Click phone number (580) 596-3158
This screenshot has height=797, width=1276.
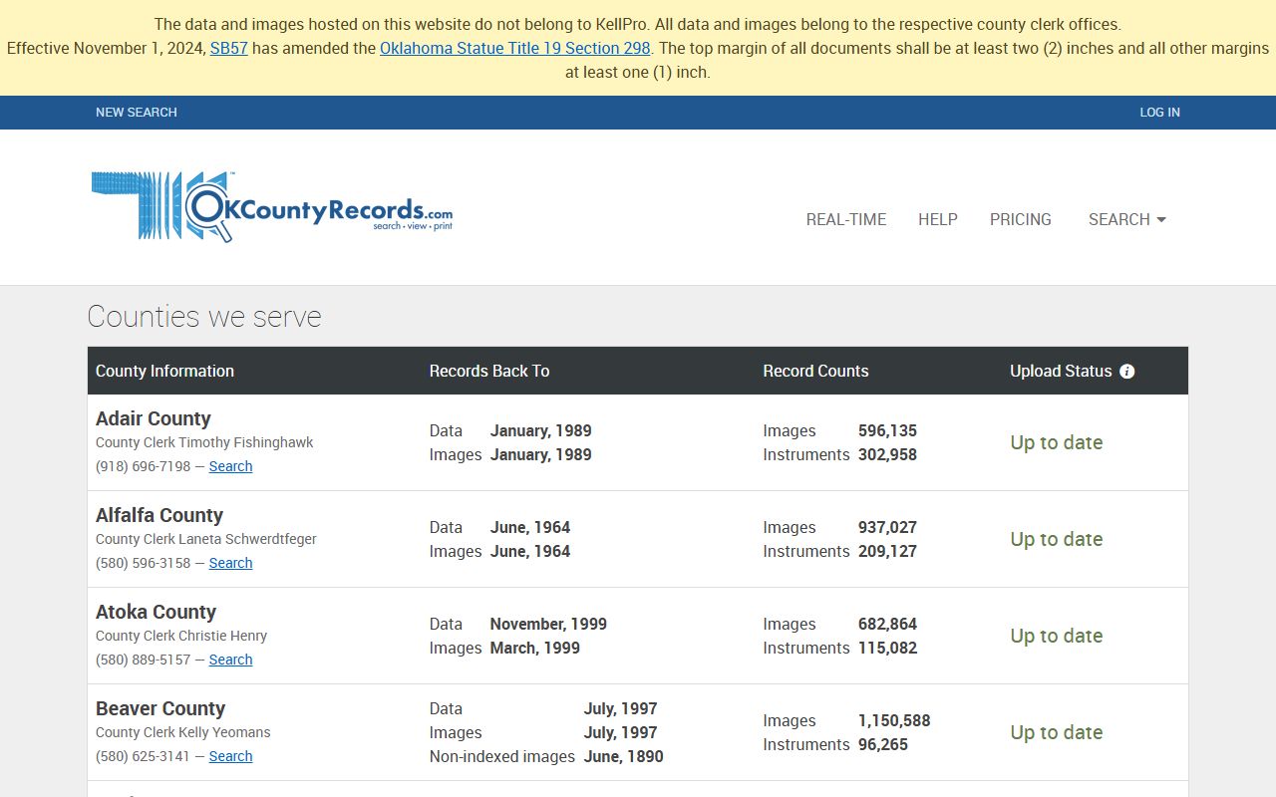click(143, 563)
